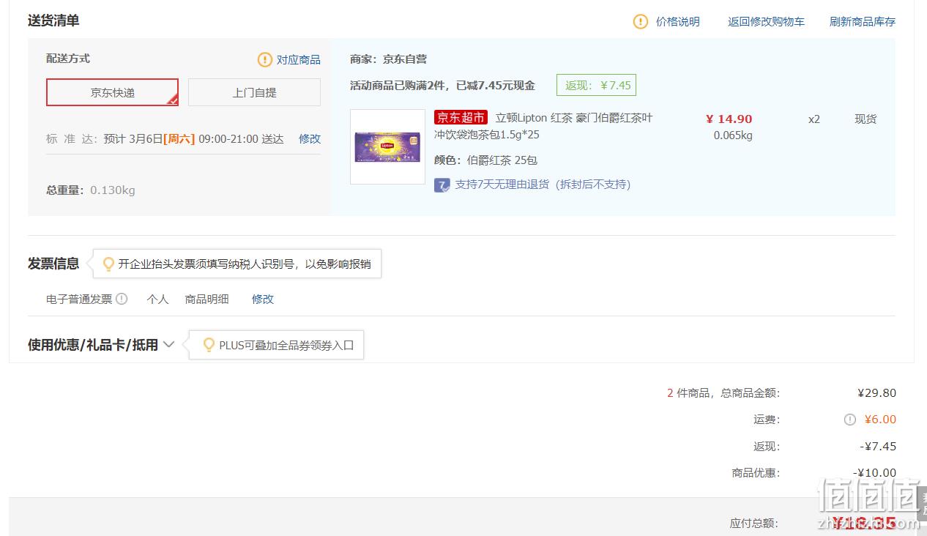Screen dimensions: 927x536
Task: Select 京东快递 delivery method
Action: [x=113, y=92]
